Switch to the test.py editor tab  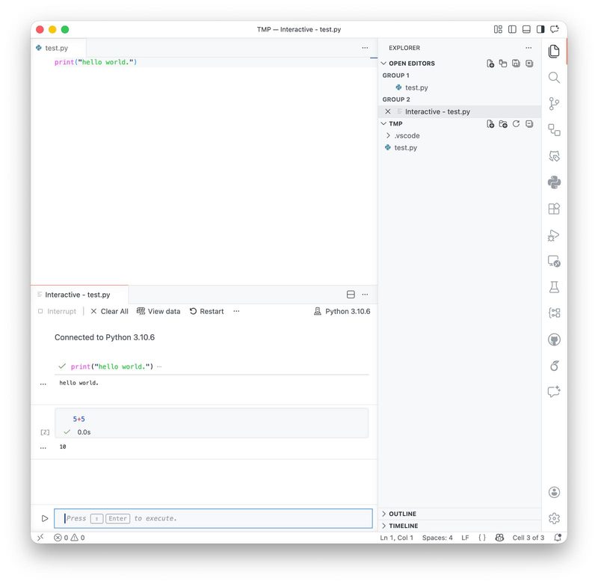pos(57,48)
